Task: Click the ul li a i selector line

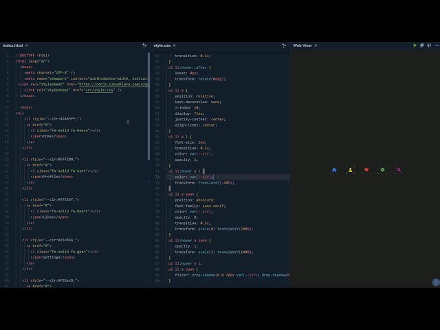Action: tap(180, 137)
